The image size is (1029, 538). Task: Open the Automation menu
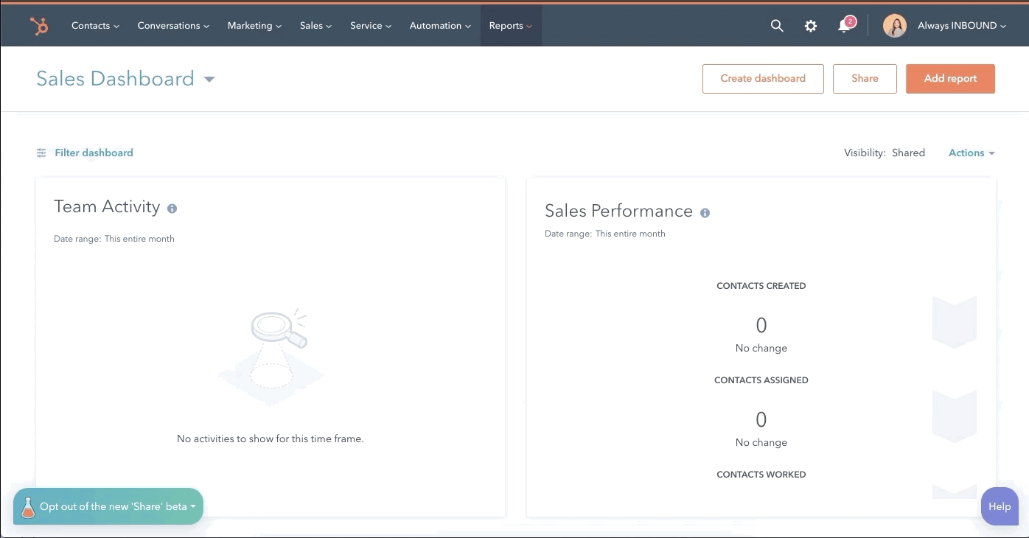tap(440, 26)
